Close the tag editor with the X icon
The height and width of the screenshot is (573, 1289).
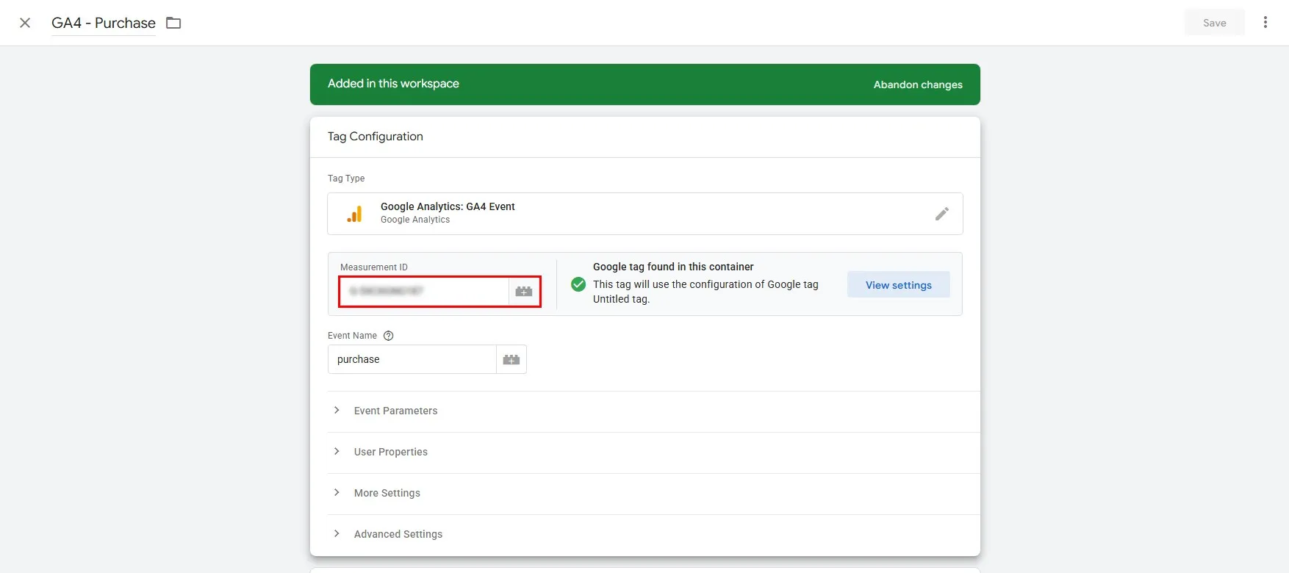tap(25, 23)
